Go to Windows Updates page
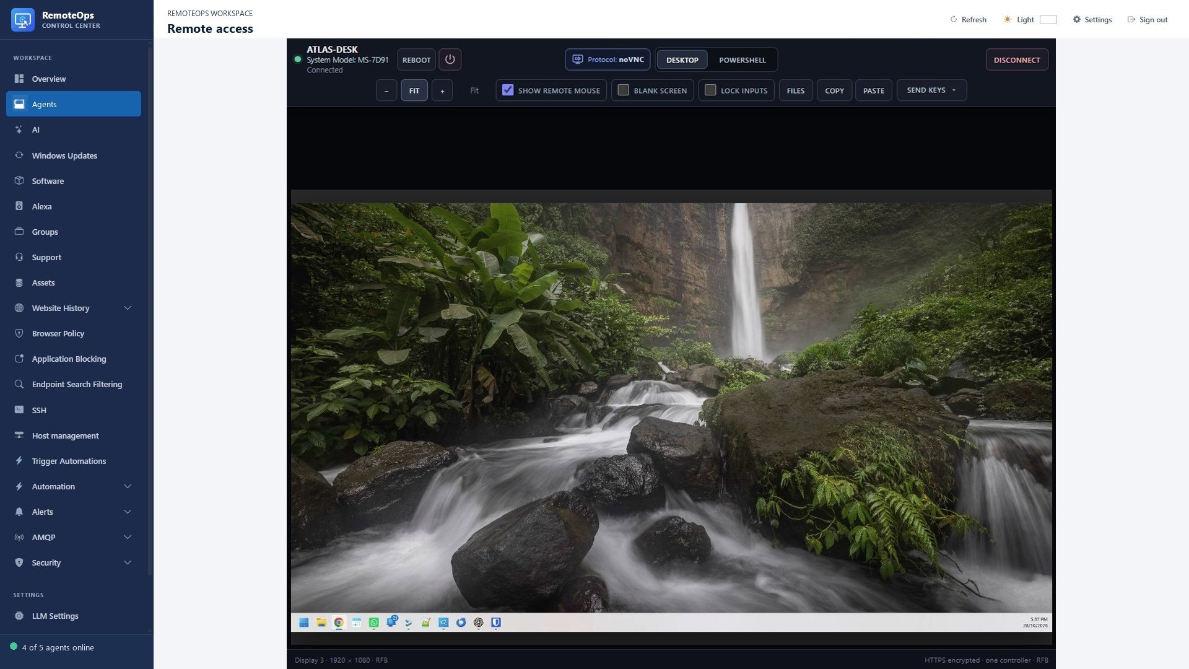Image resolution: width=1189 pixels, height=669 pixels. 74,155
